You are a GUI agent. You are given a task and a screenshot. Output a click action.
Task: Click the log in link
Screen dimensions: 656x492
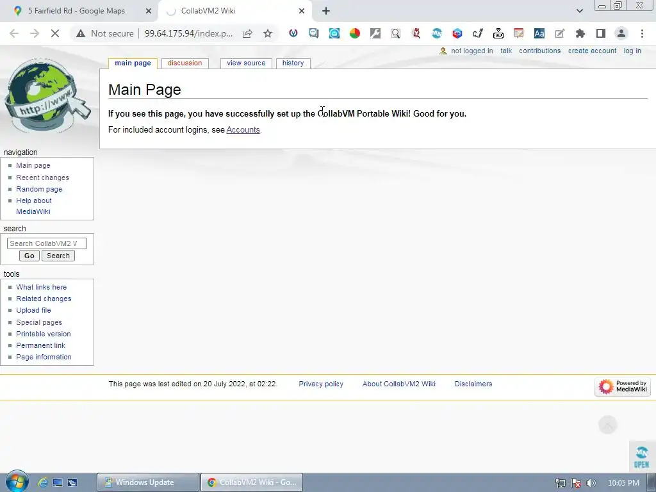(x=632, y=51)
